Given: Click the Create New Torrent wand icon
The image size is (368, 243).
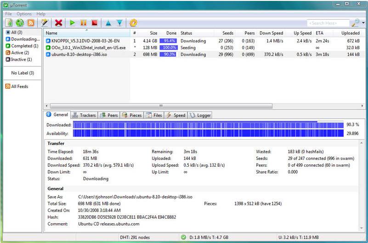Looking at the screenshot, I should click(x=45, y=23).
